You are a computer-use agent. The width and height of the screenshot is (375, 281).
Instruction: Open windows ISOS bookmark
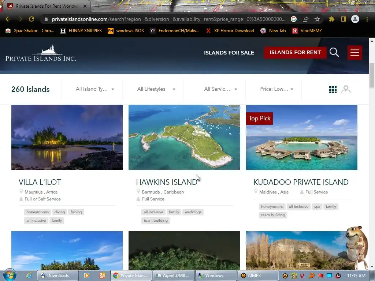click(x=126, y=31)
